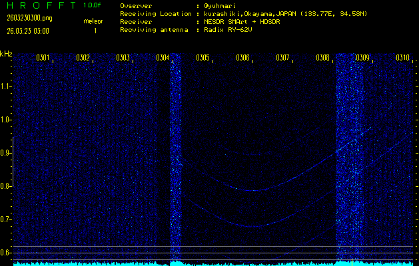Select the 0302 time marker

tap(83, 58)
